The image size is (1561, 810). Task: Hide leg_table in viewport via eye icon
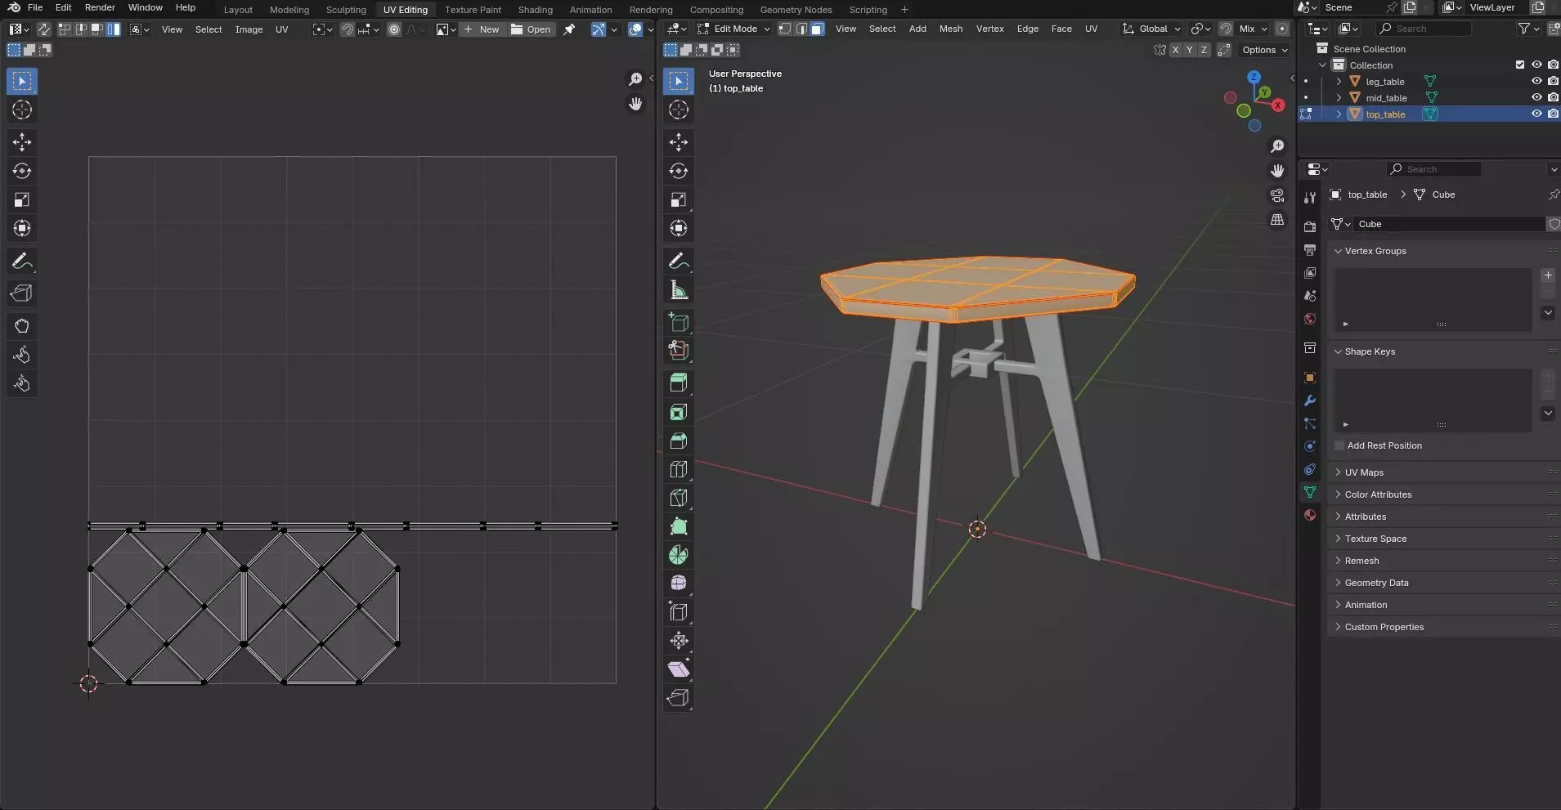coord(1536,81)
